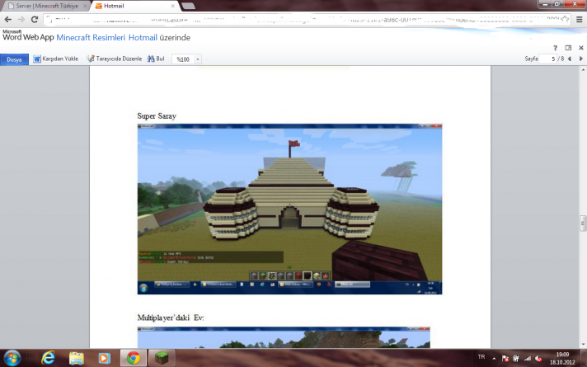Click the Super Saray heading text

coord(157,116)
